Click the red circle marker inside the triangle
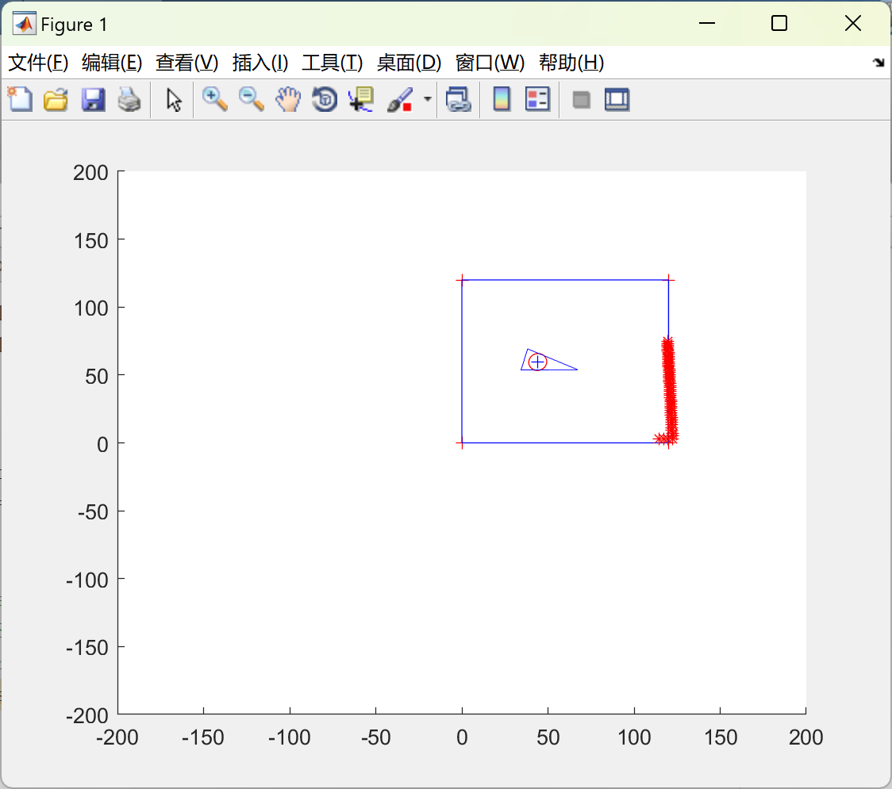This screenshot has width=892, height=789. pyautogui.click(x=537, y=362)
